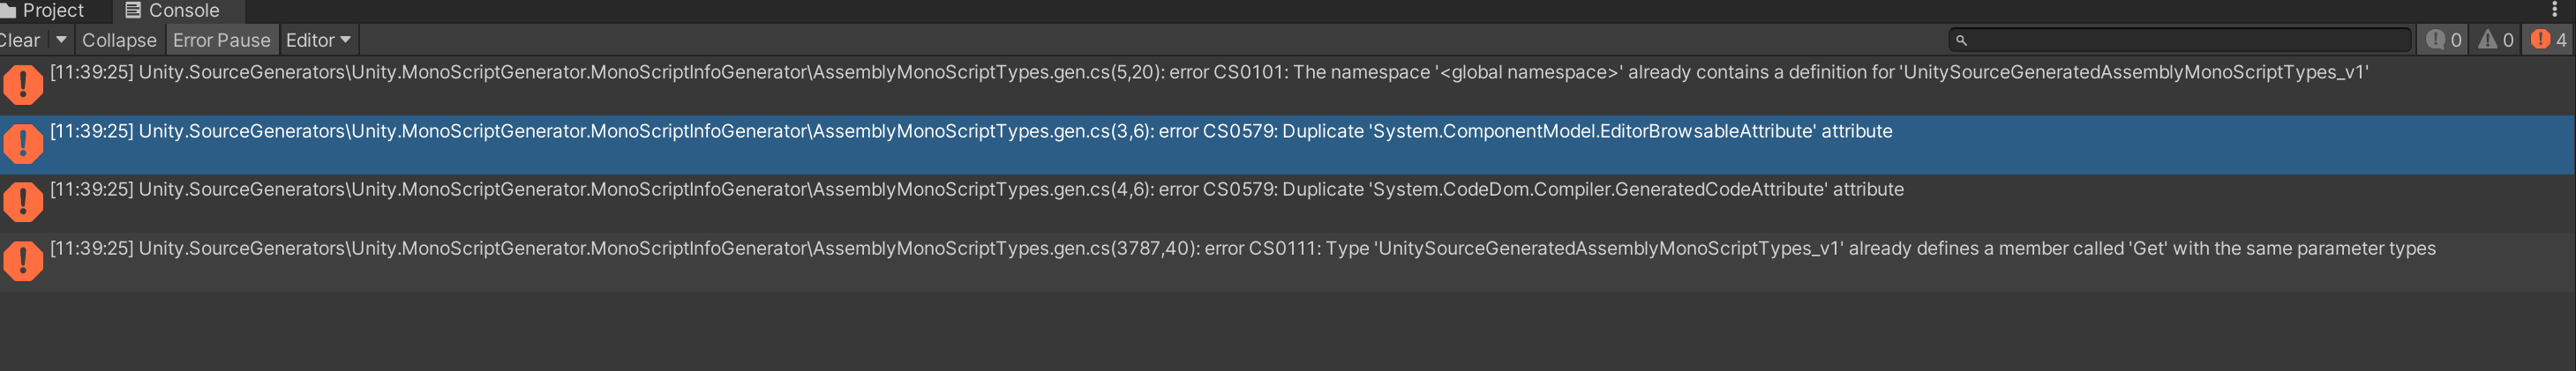
Task: Click the error icon of the EditorBrowsableAttribute entry
Action: (22, 143)
